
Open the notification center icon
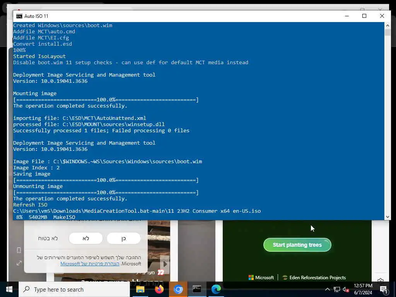point(384,289)
